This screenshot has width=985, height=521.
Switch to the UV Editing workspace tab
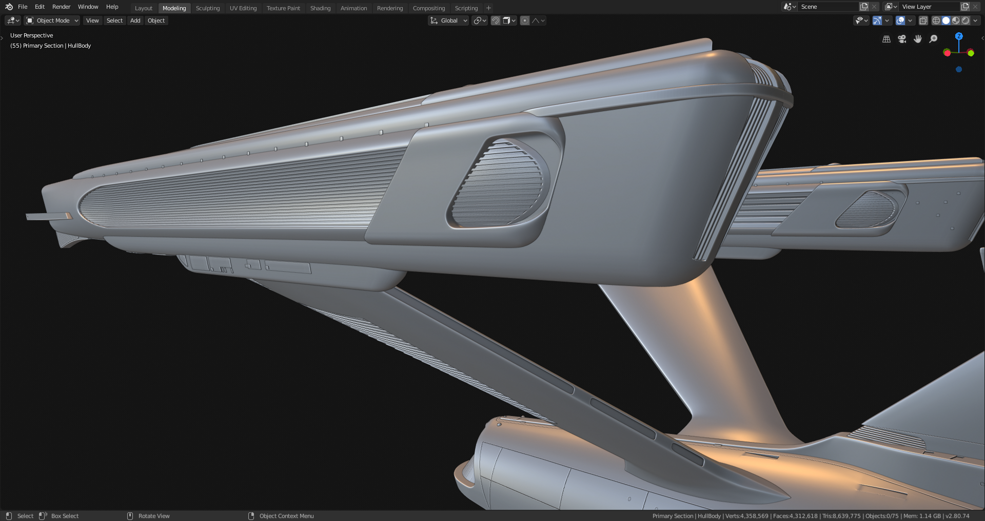tap(243, 8)
